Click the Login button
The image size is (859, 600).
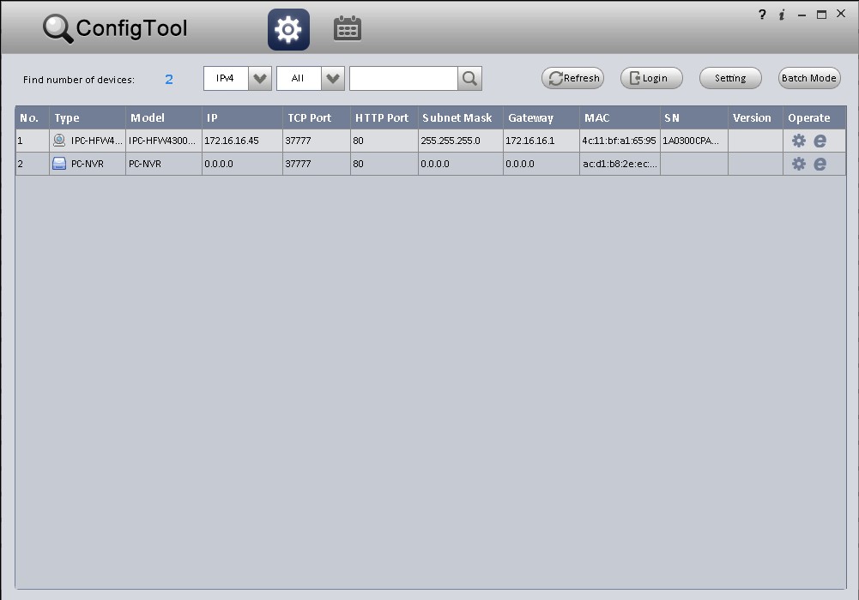[651, 78]
